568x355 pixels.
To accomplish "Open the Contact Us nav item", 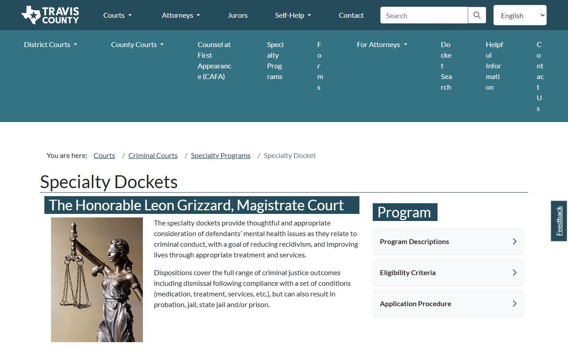I will point(540,76).
